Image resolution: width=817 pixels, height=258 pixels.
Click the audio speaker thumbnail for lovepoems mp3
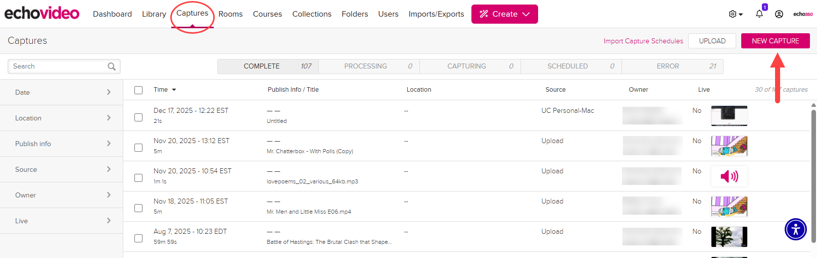(x=729, y=176)
